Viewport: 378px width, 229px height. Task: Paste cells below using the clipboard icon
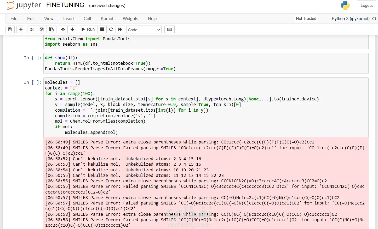pyautogui.click(x=51, y=29)
